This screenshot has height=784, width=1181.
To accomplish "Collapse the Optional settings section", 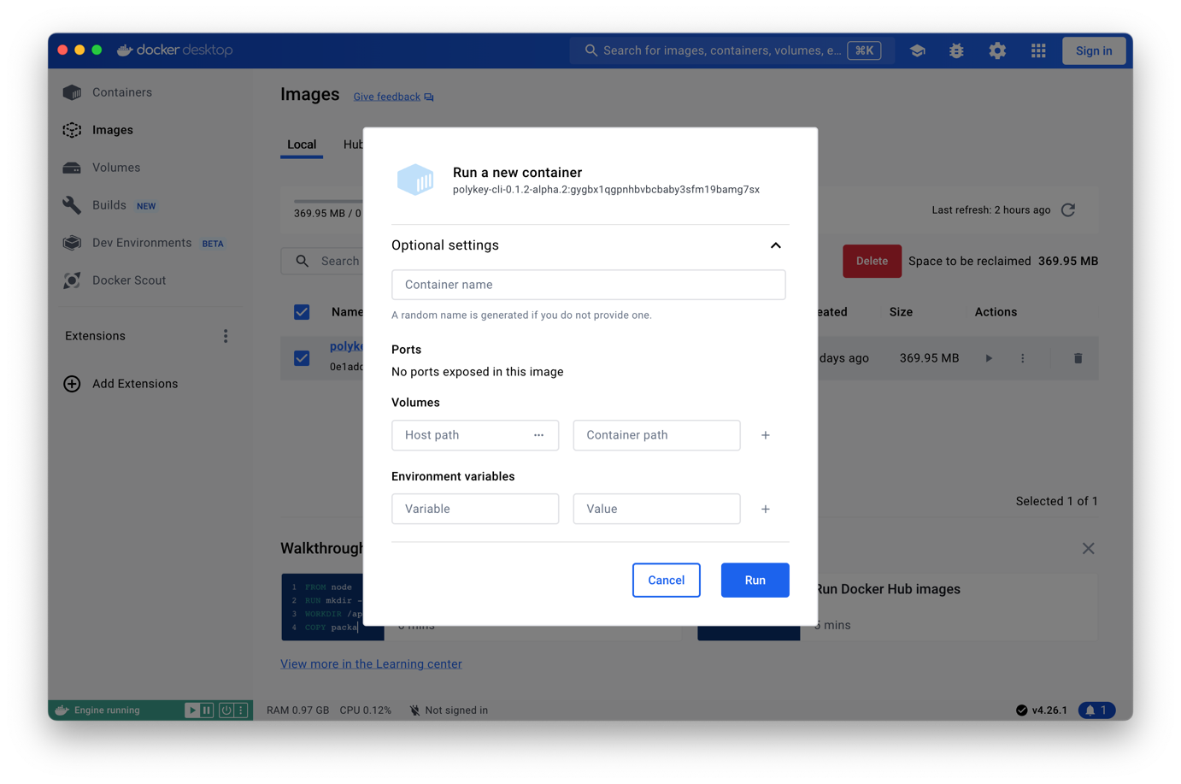I will (775, 245).
